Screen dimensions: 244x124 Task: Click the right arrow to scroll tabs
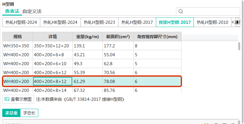point(238,22)
